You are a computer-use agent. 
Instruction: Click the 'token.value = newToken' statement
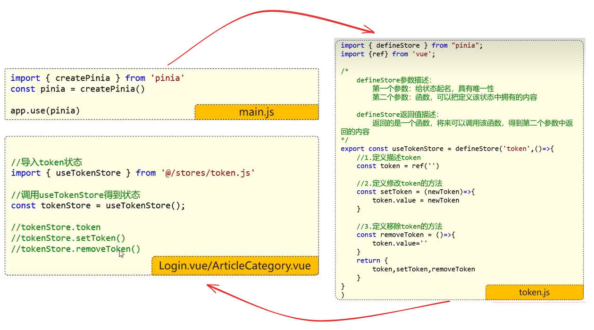(x=415, y=200)
